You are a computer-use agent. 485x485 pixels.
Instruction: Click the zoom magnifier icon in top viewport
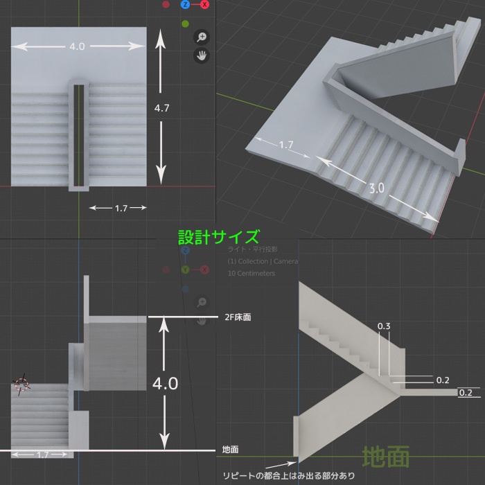(x=202, y=37)
